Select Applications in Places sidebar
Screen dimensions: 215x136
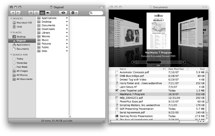point(23,45)
